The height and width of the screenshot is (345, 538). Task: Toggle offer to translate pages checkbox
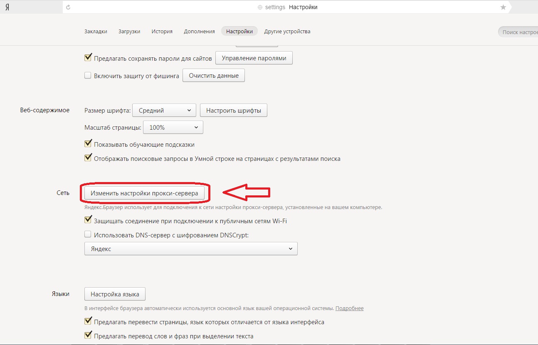coord(88,321)
